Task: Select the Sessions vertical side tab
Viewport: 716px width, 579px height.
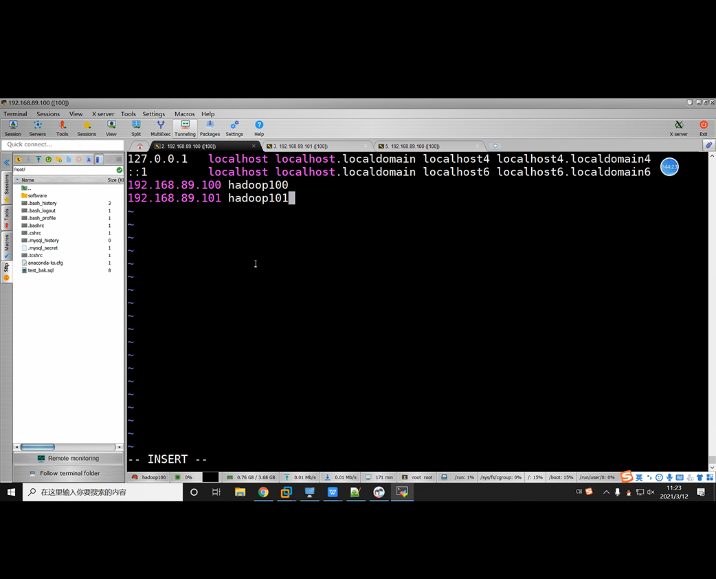Action: (x=6, y=187)
